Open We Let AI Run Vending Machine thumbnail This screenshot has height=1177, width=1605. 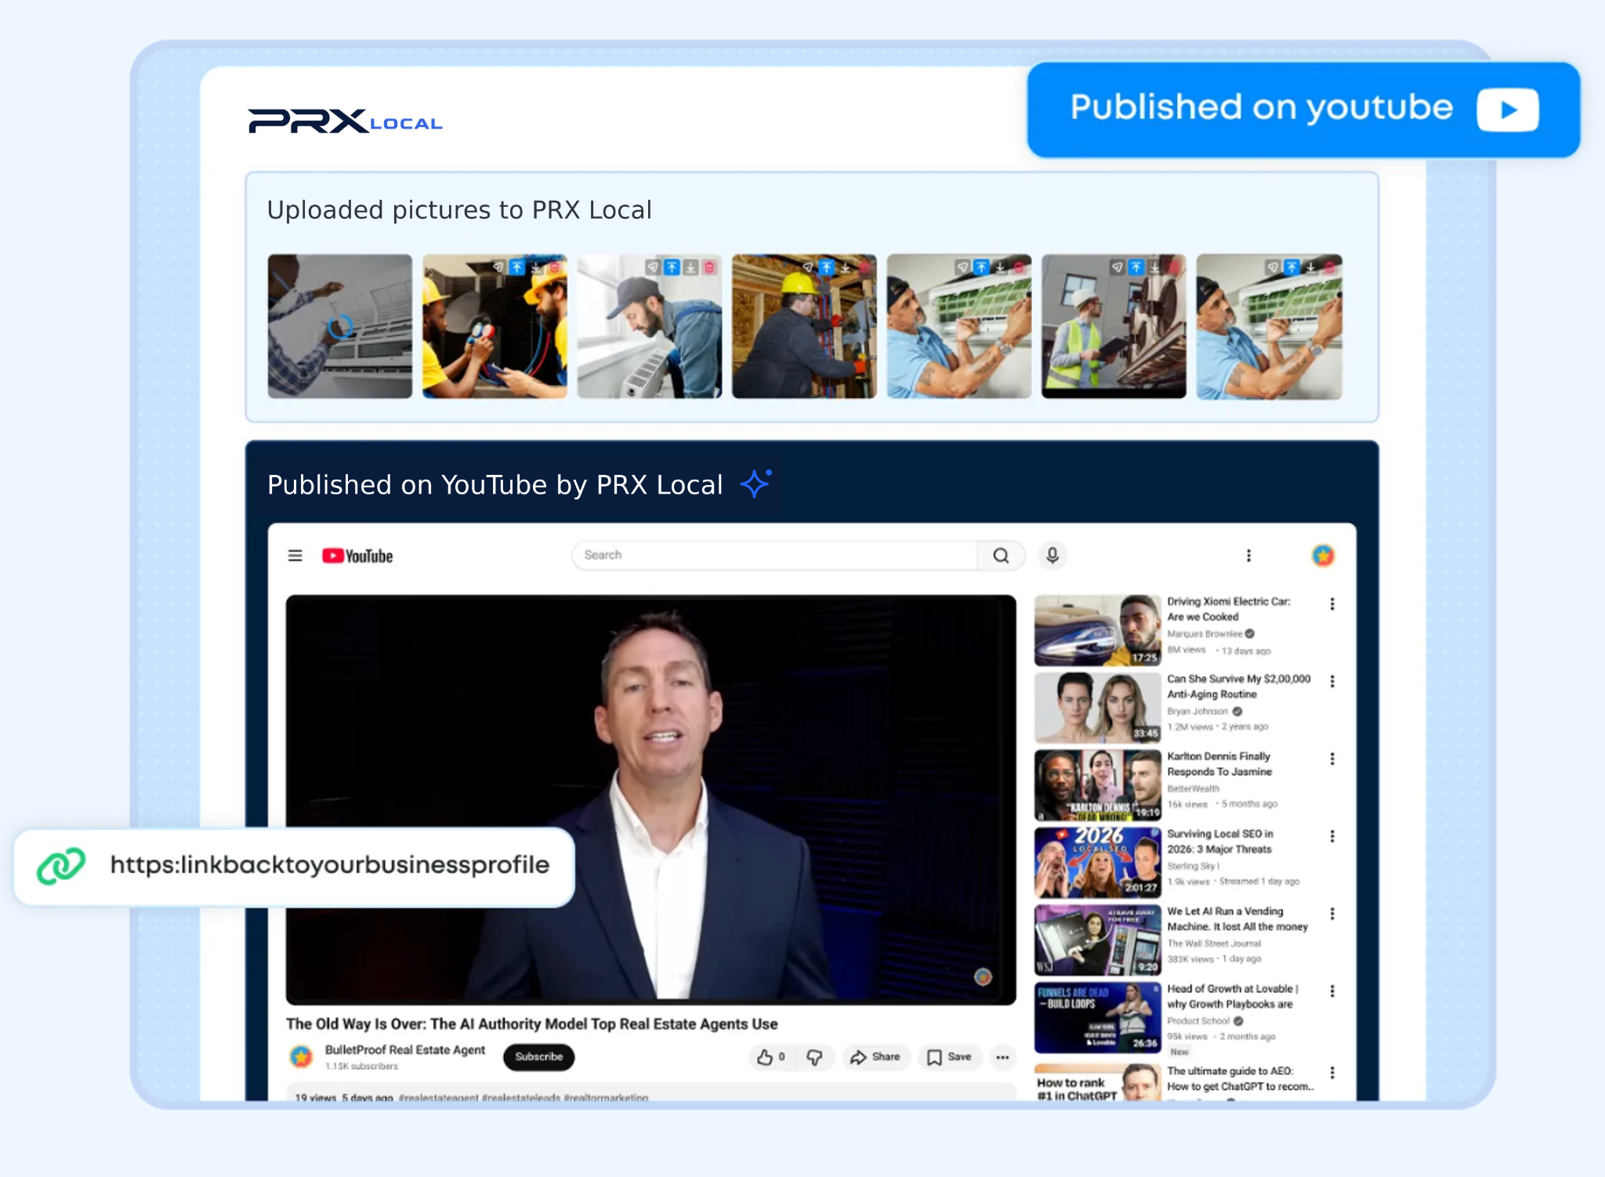point(1097,940)
